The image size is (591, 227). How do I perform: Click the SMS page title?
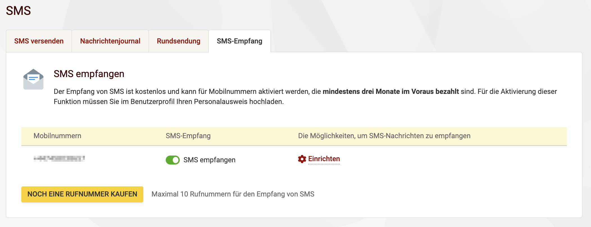18,11
